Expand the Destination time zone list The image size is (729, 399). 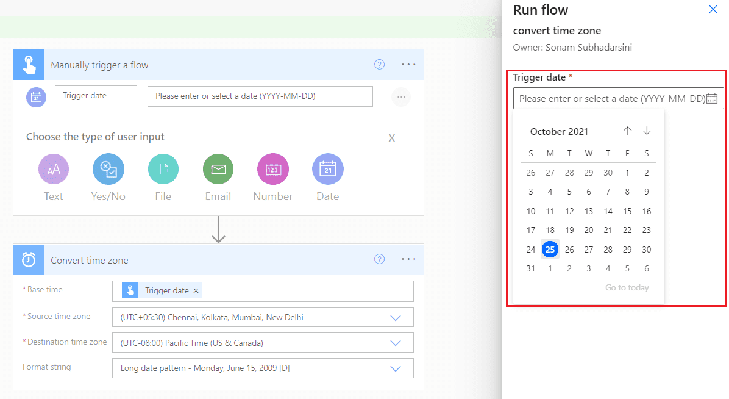click(396, 342)
